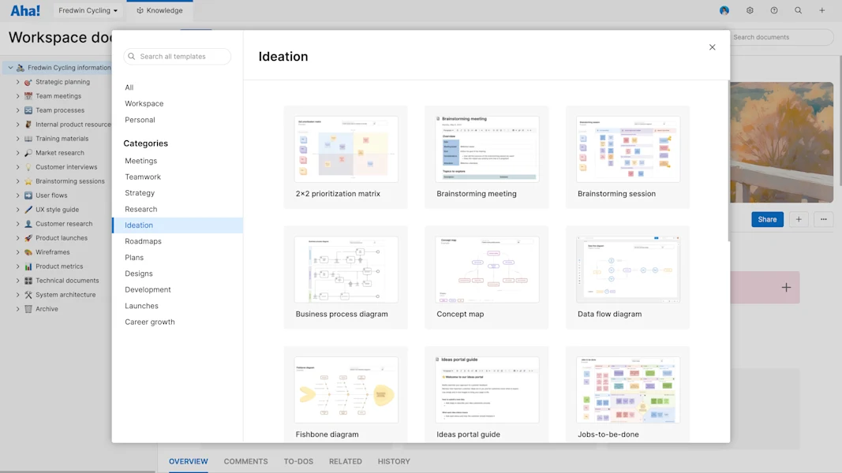Select the Brainstorming meeting template

[487, 157]
